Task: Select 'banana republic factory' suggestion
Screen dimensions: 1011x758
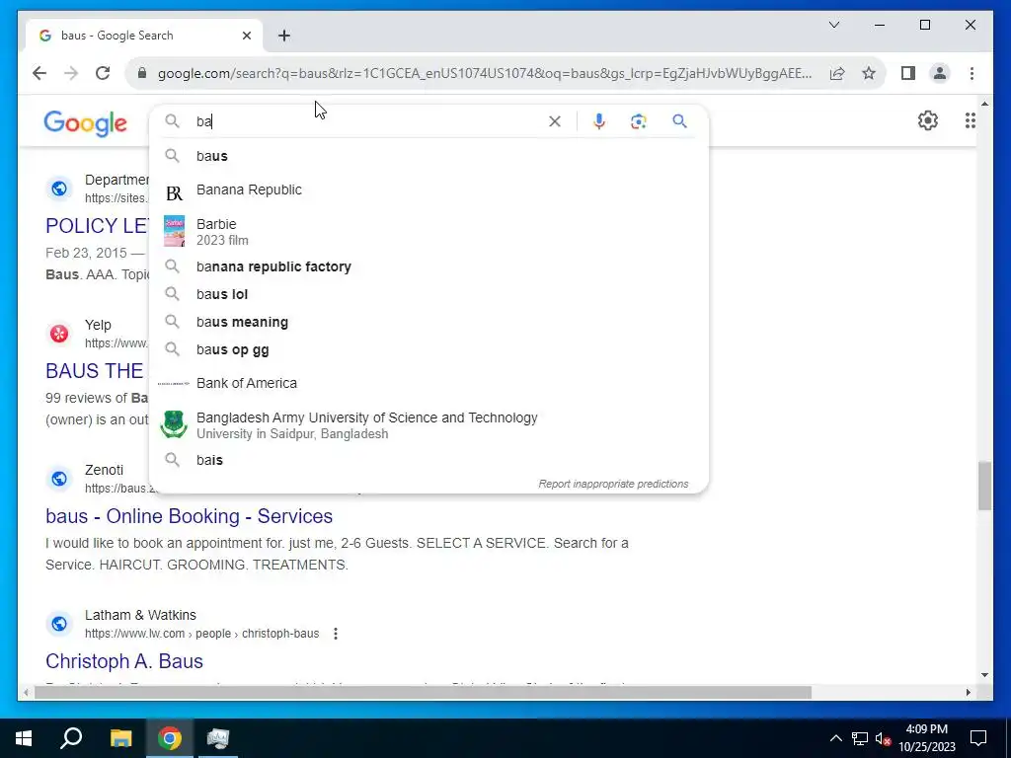Action: [x=428, y=266]
